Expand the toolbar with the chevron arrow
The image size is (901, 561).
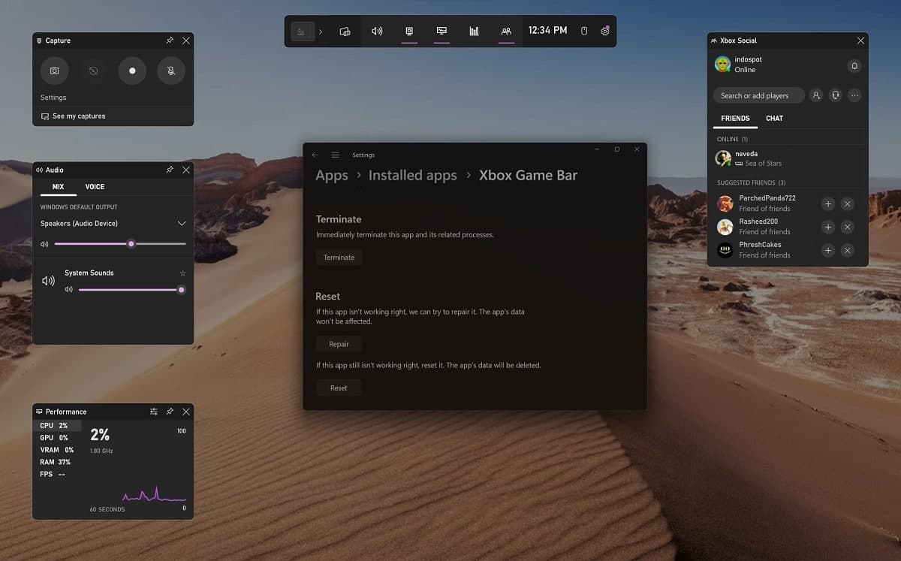coord(321,32)
